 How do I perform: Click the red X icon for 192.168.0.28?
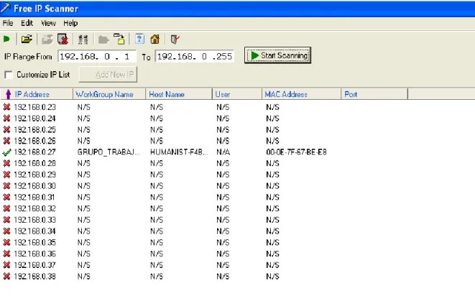coord(6,163)
